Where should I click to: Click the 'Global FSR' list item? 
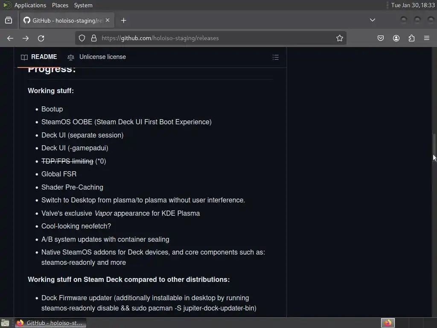(x=59, y=174)
